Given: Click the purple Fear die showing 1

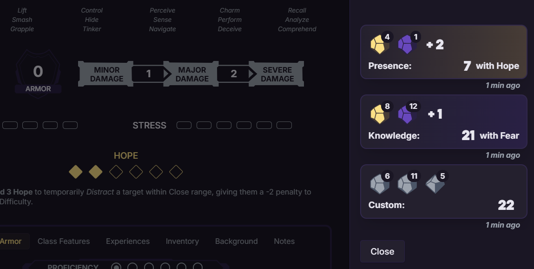Looking at the screenshot, I should 406,45.
